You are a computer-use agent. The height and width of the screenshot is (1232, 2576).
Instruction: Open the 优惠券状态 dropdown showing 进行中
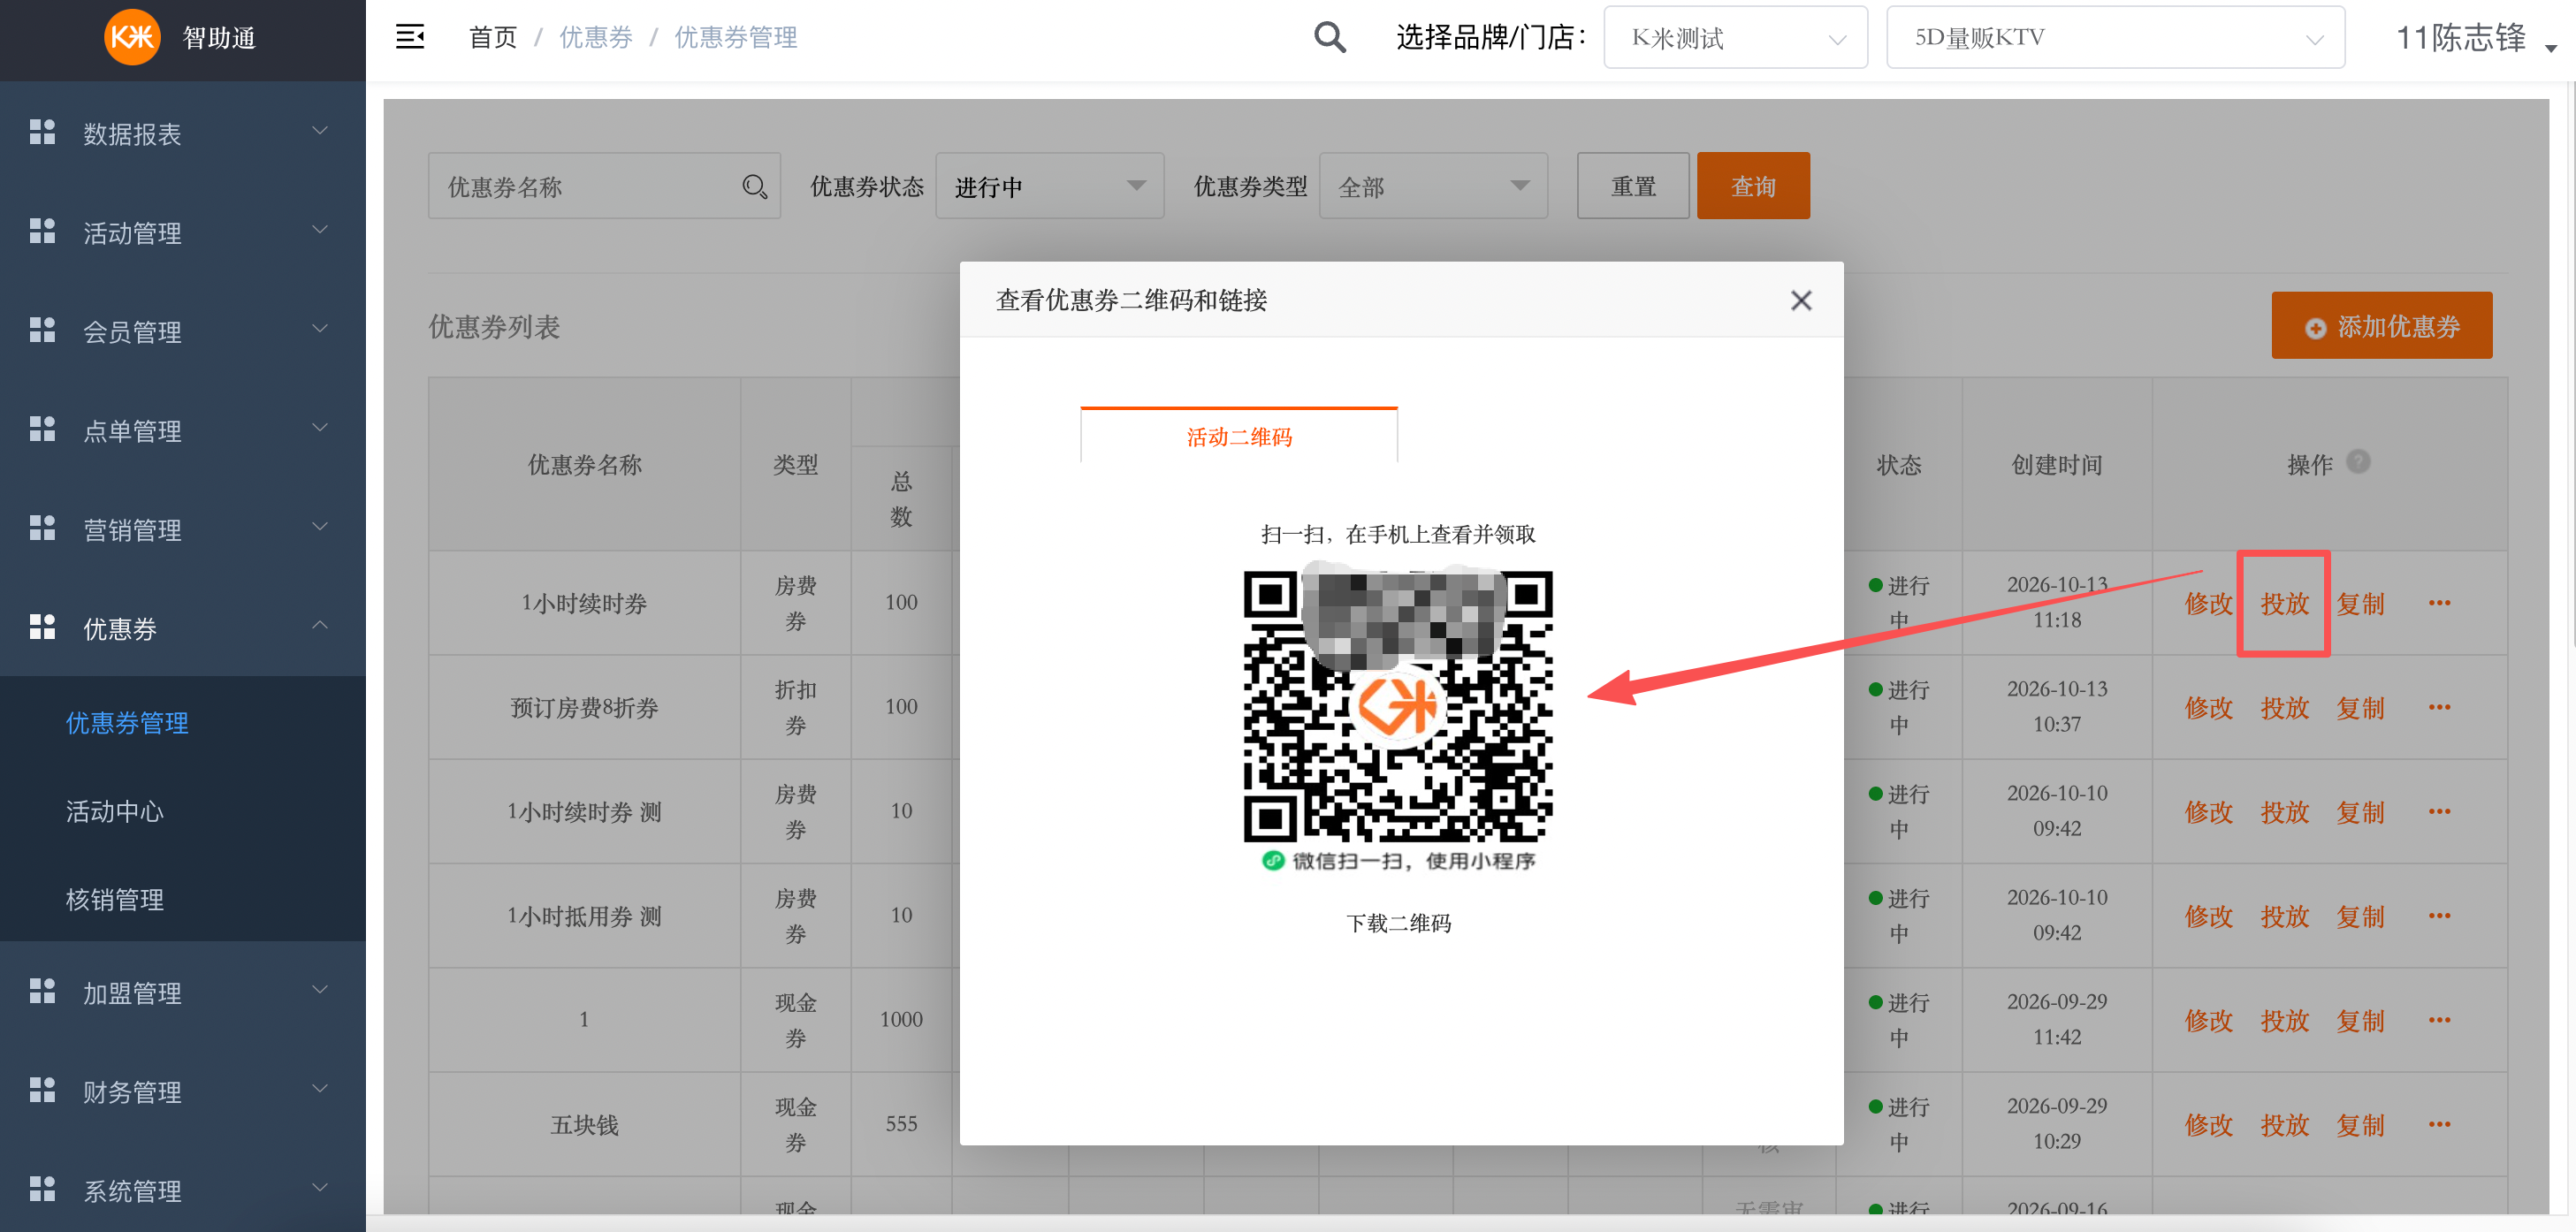coord(1049,186)
